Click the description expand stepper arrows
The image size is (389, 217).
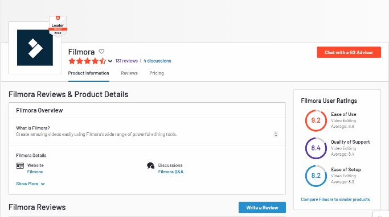[x=276, y=134]
